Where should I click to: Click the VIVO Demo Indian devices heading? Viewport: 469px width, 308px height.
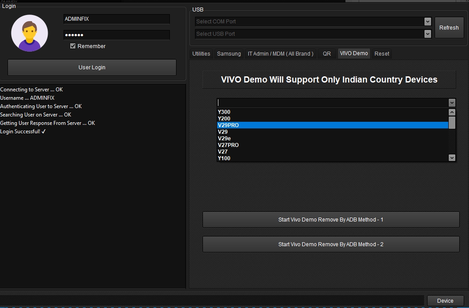[329, 79]
